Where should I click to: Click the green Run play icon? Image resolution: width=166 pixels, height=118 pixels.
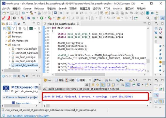[42, 18]
